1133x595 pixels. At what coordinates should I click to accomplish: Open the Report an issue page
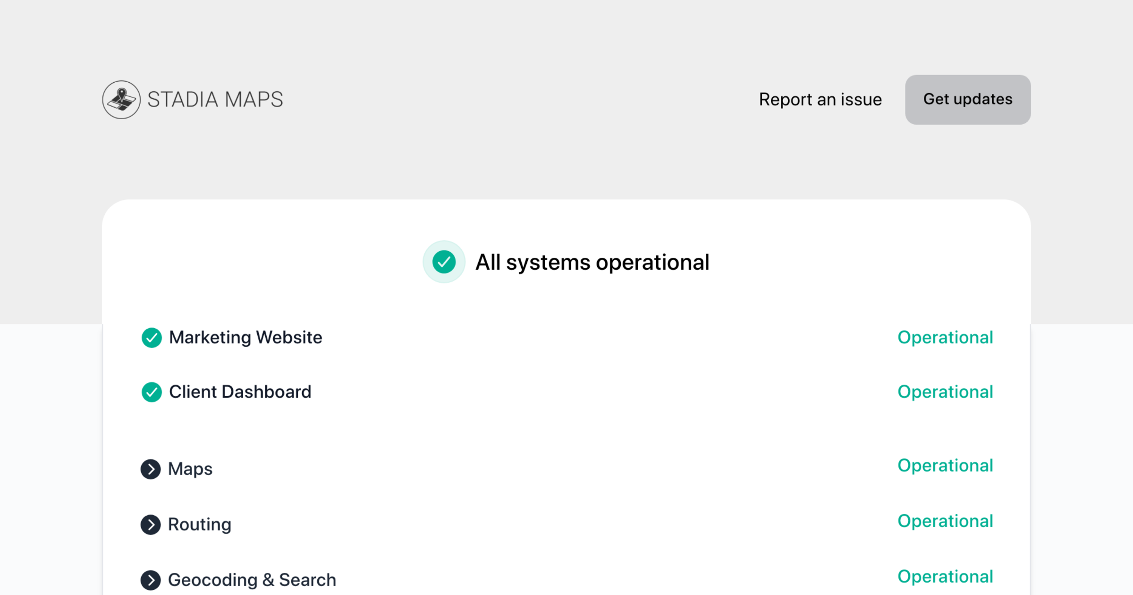pyautogui.click(x=820, y=100)
